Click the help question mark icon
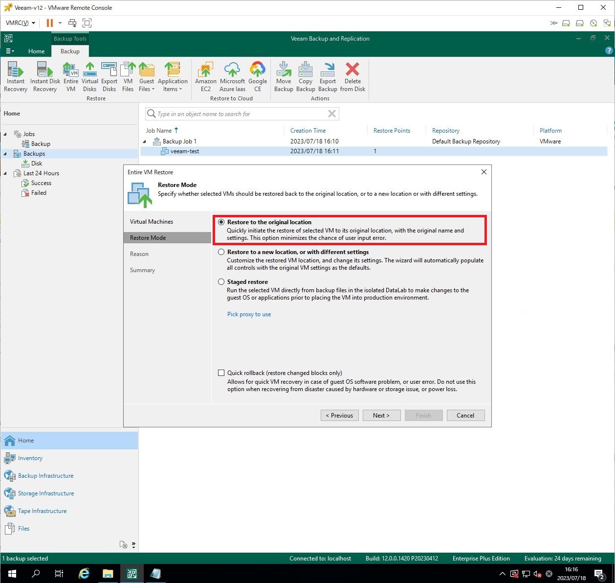The height and width of the screenshot is (583, 615). coord(609,50)
